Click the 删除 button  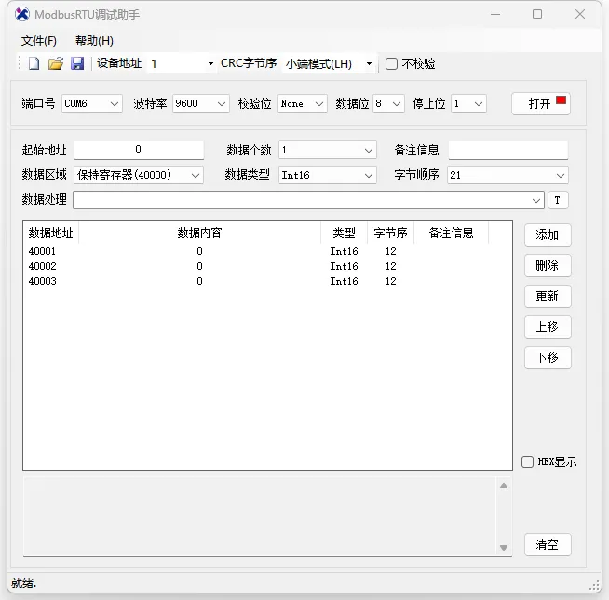548,265
